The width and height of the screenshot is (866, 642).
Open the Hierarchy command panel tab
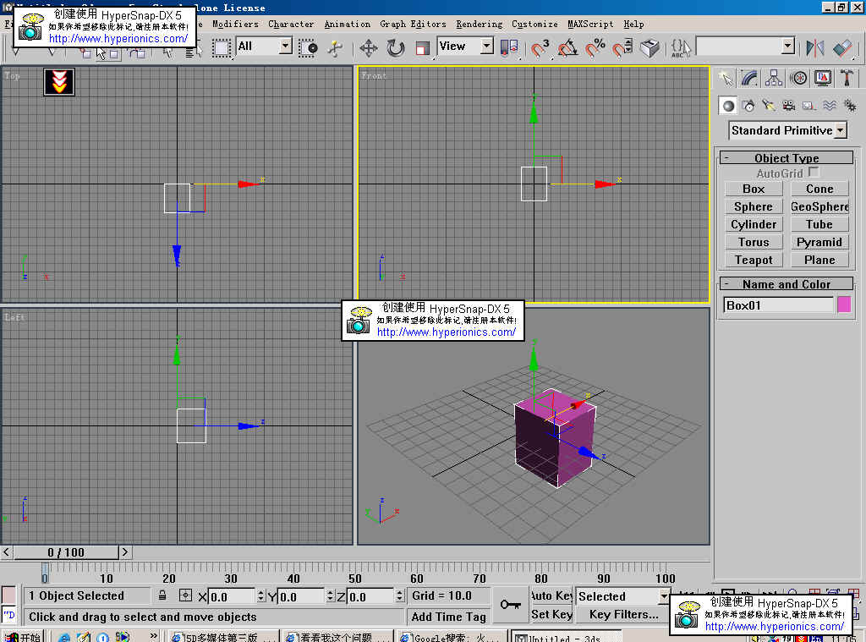[x=774, y=79]
